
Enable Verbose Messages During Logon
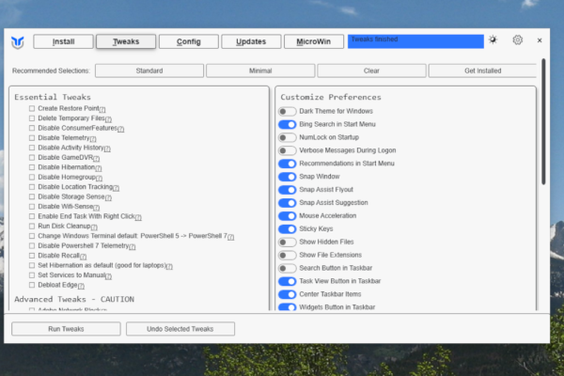[287, 150]
